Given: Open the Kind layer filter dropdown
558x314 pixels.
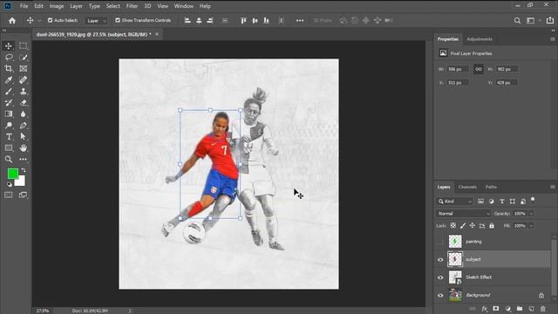Looking at the screenshot, I should click(454, 201).
